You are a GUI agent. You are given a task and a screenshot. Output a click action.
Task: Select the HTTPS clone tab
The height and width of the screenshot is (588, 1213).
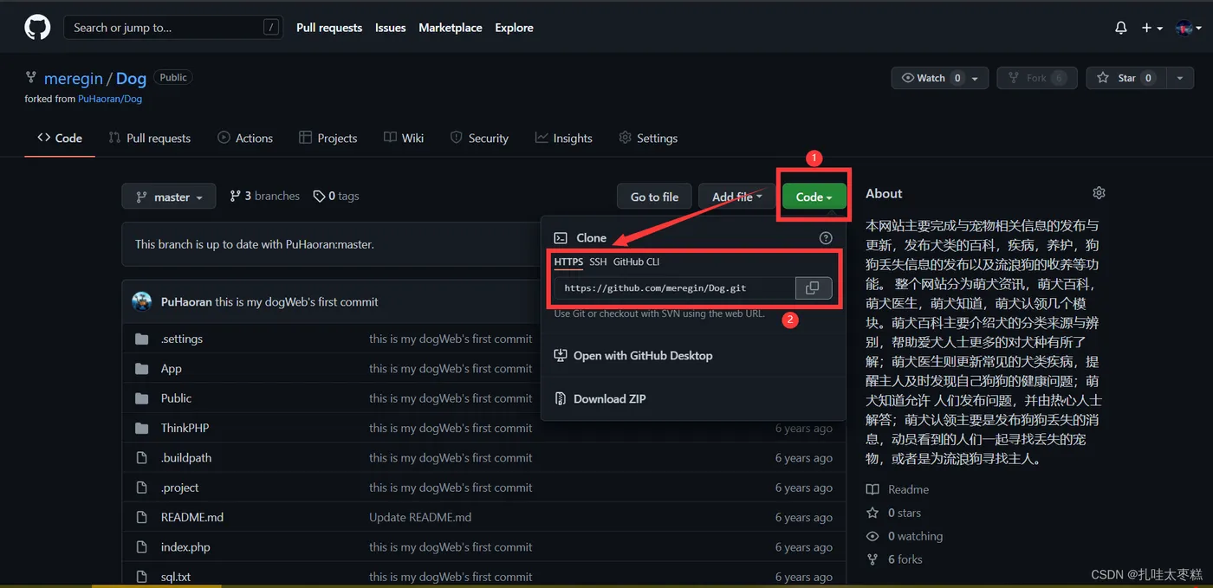tap(568, 262)
